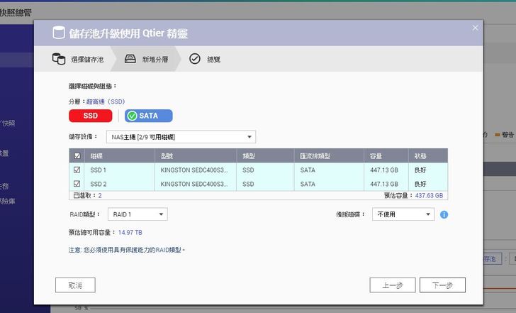Viewport: 516px width, 313px height.
Task: Switch to the 選擇儲存池 step tab
Action: tap(86, 60)
